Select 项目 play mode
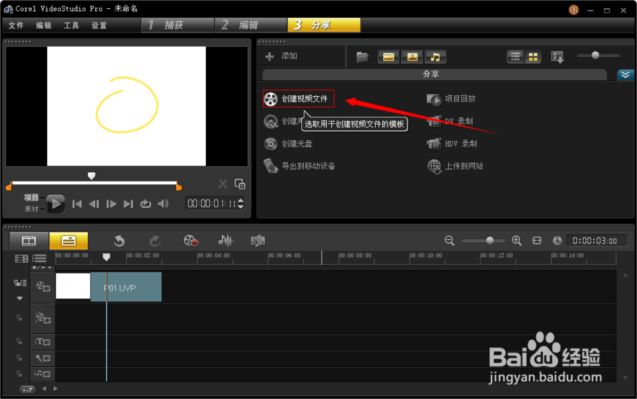 [x=31, y=198]
